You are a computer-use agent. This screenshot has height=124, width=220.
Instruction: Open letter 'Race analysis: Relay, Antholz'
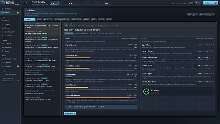click(x=42, y=72)
